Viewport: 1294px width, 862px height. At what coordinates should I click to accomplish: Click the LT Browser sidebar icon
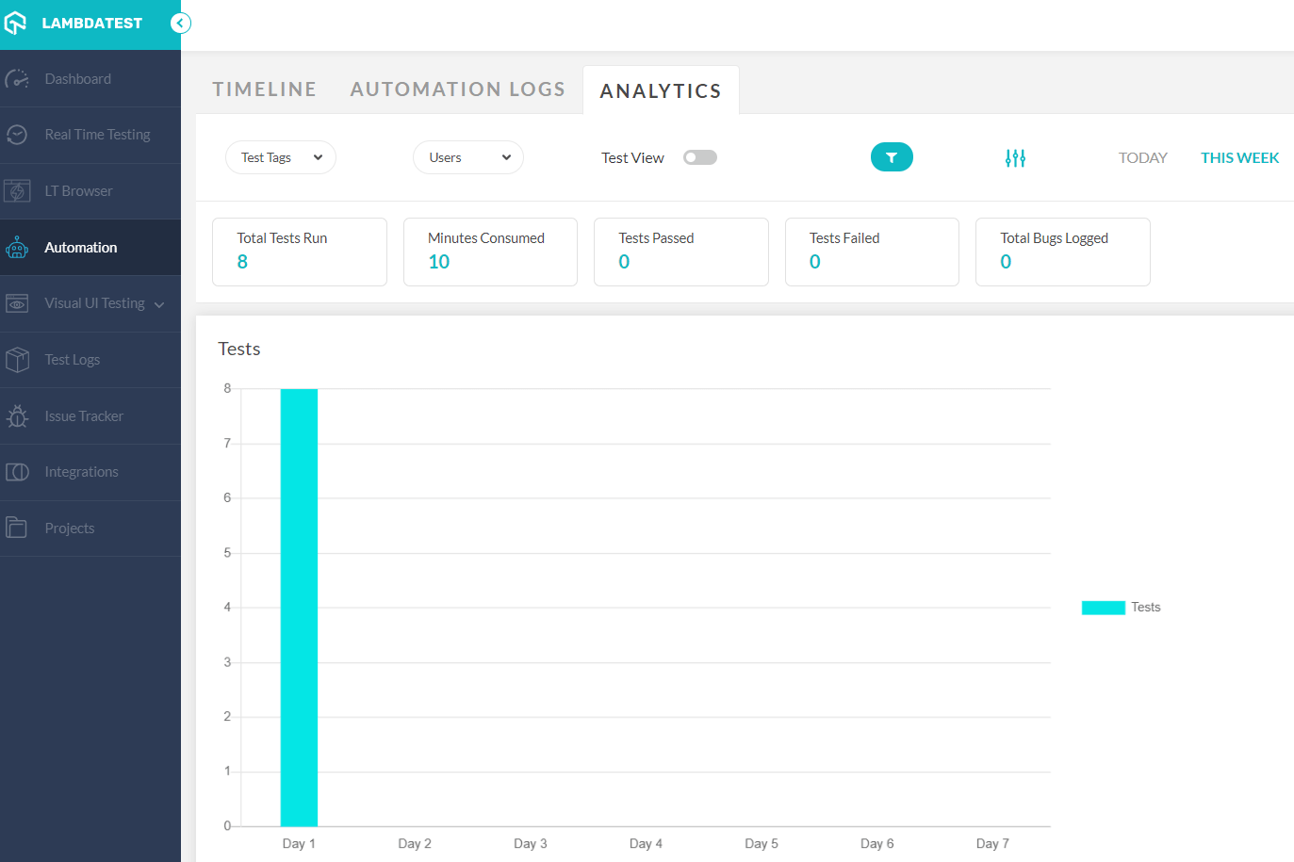17,191
